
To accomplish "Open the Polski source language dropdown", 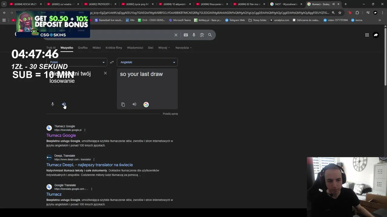I will pos(76,62).
